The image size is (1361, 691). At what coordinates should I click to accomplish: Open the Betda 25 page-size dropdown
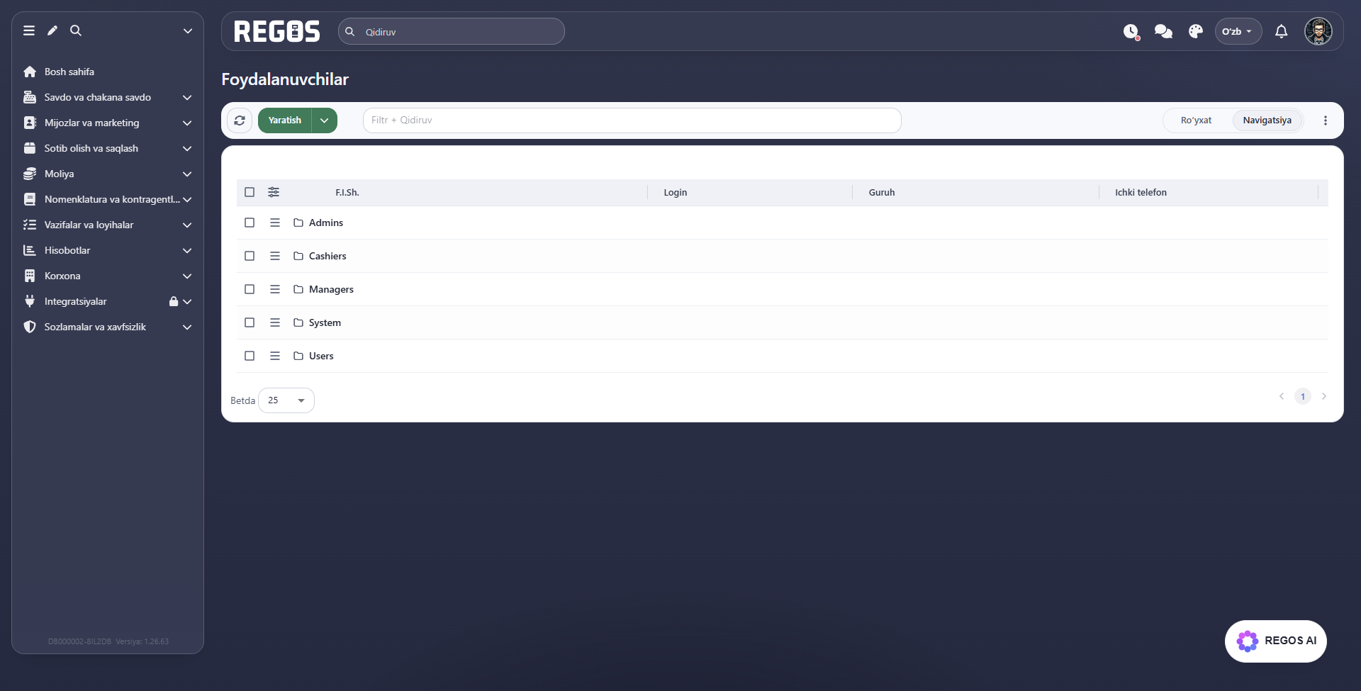pyautogui.click(x=286, y=400)
